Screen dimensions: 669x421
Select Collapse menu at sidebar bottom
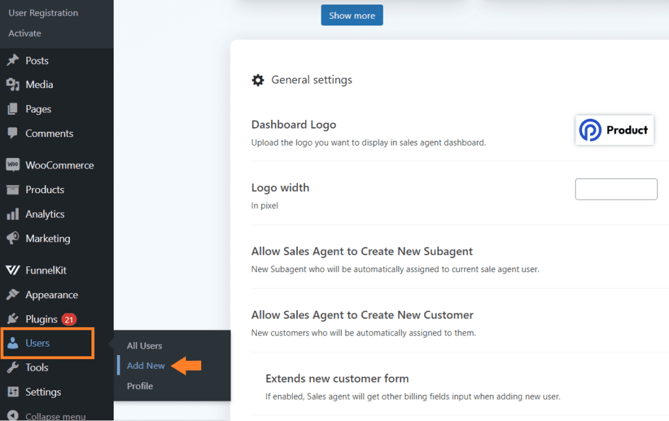pos(57,416)
